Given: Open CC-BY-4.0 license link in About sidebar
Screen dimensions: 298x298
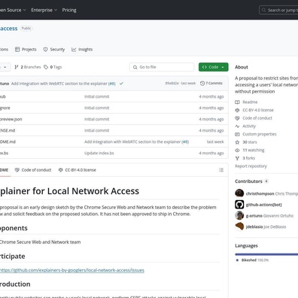Looking at the screenshot, I should coord(258,110).
